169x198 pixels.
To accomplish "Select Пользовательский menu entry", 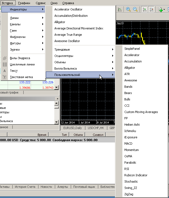I will 80,75.
